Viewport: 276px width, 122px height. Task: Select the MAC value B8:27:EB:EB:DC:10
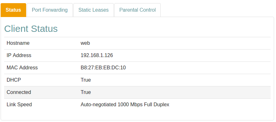103,67
